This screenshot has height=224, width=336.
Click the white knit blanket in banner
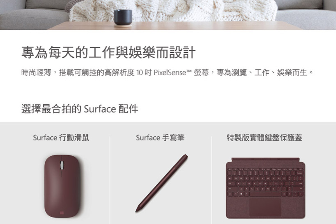(x=174, y=10)
